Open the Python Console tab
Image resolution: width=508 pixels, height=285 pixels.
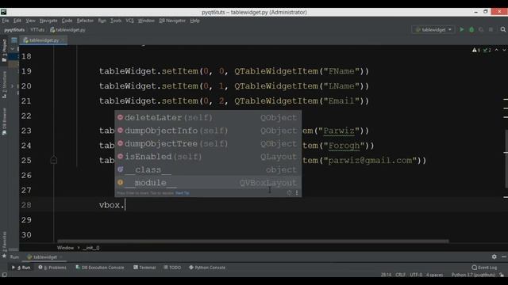tap(207, 268)
